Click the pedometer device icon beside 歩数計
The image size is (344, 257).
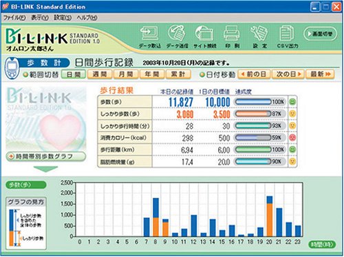point(12,68)
